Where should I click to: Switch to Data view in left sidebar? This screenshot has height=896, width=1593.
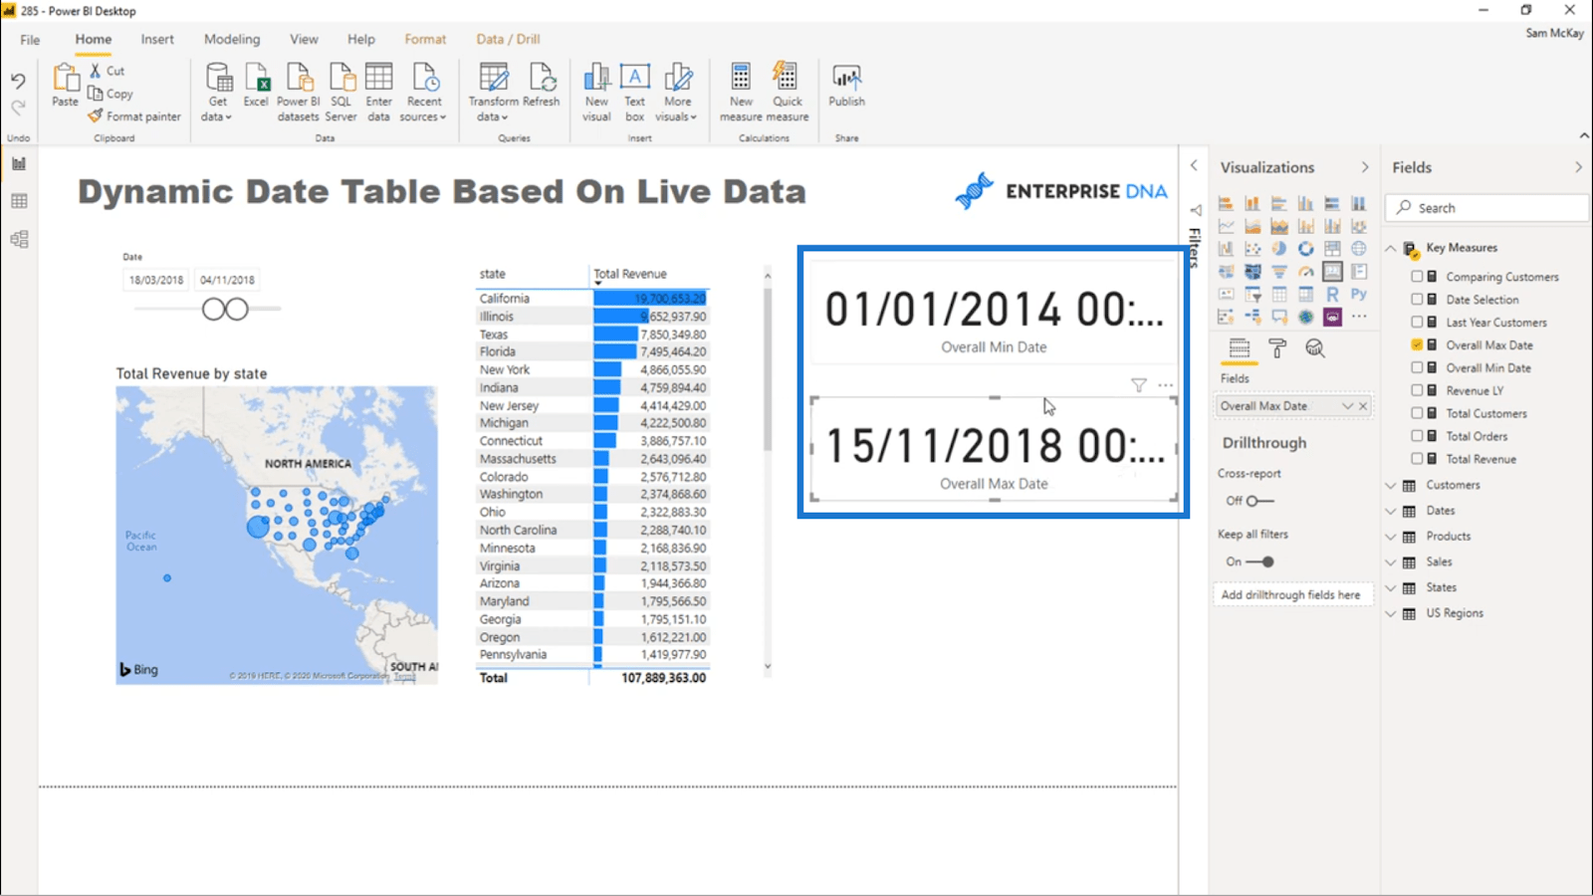click(x=19, y=201)
